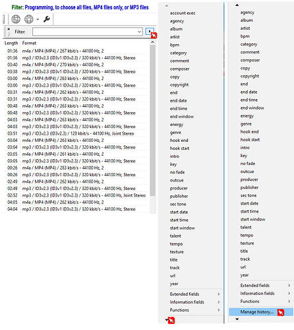The height and width of the screenshot is (330, 294).
Task: Select the 00:26 m4a 283 kbit/s row
Action: click(76, 168)
